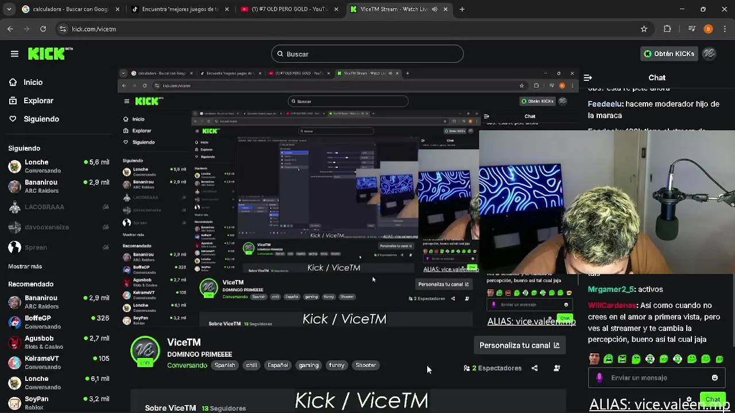Image resolution: width=735 pixels, height=413 pixels.
Task: Select the Spanish tag
Action: pyautogui.click(x=225, y=365)
